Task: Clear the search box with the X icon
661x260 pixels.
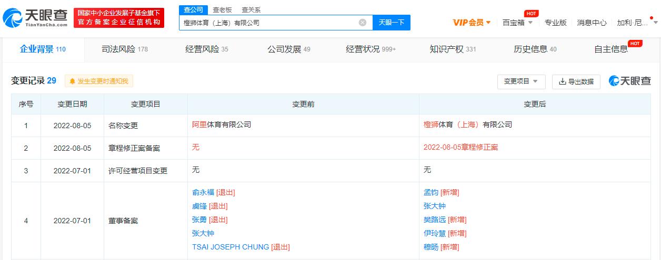Action: coord(363,23)
